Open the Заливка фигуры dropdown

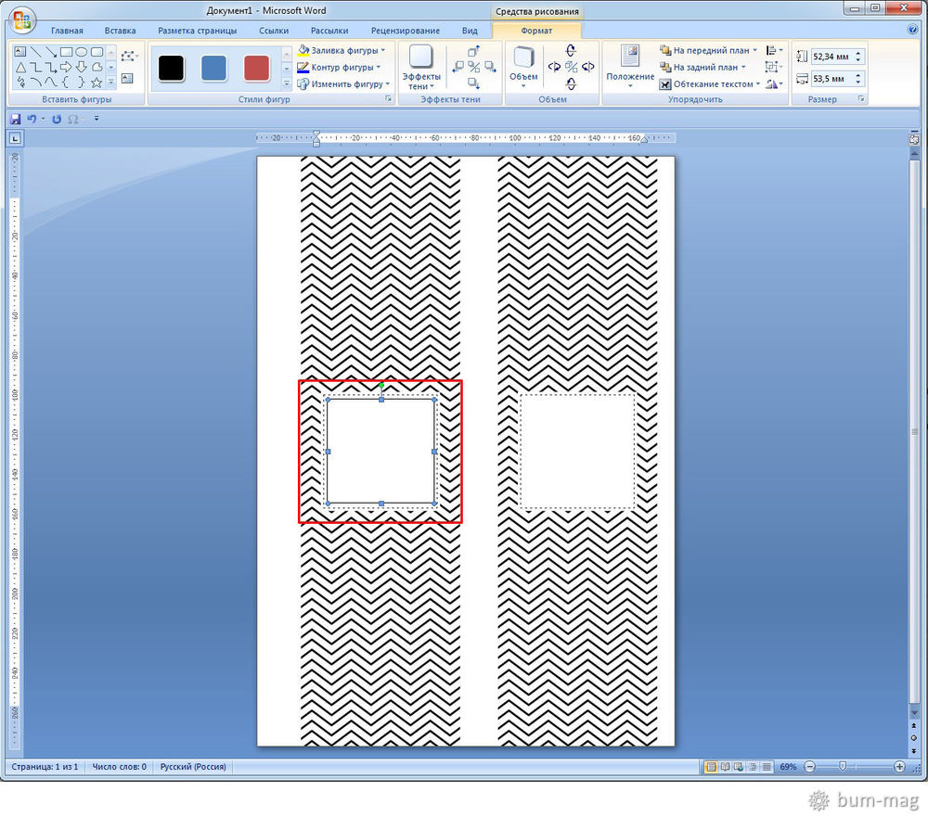[342, 50]
